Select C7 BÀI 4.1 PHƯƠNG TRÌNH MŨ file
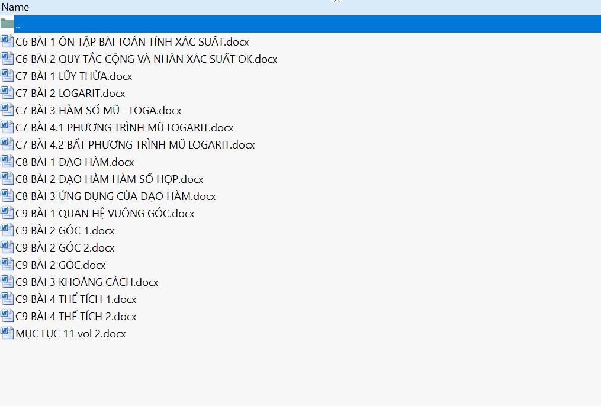Screen dimensions: 601x406 click(124, 128)
